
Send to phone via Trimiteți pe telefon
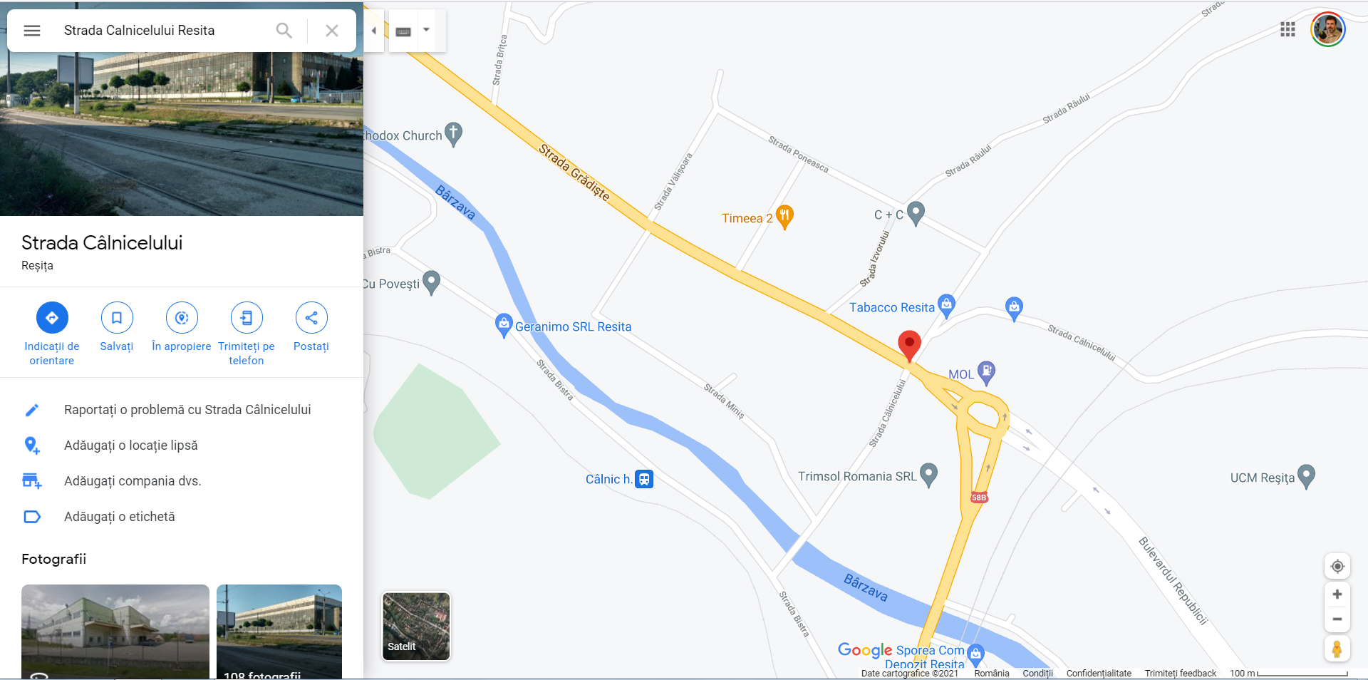247,334
